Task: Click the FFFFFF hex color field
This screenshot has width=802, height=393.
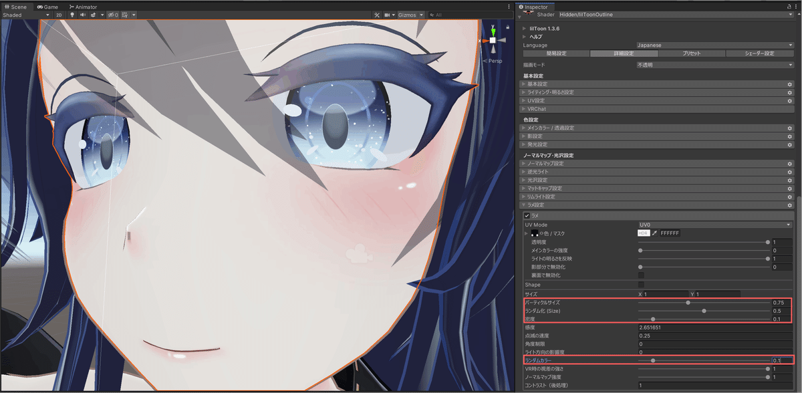Action: pyautogui.click(x=670, y=233)
